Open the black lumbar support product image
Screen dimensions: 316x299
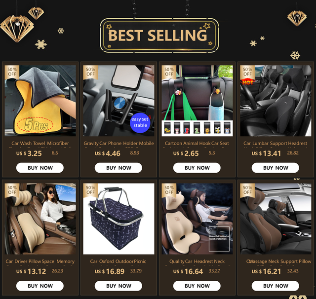[276, 101]
